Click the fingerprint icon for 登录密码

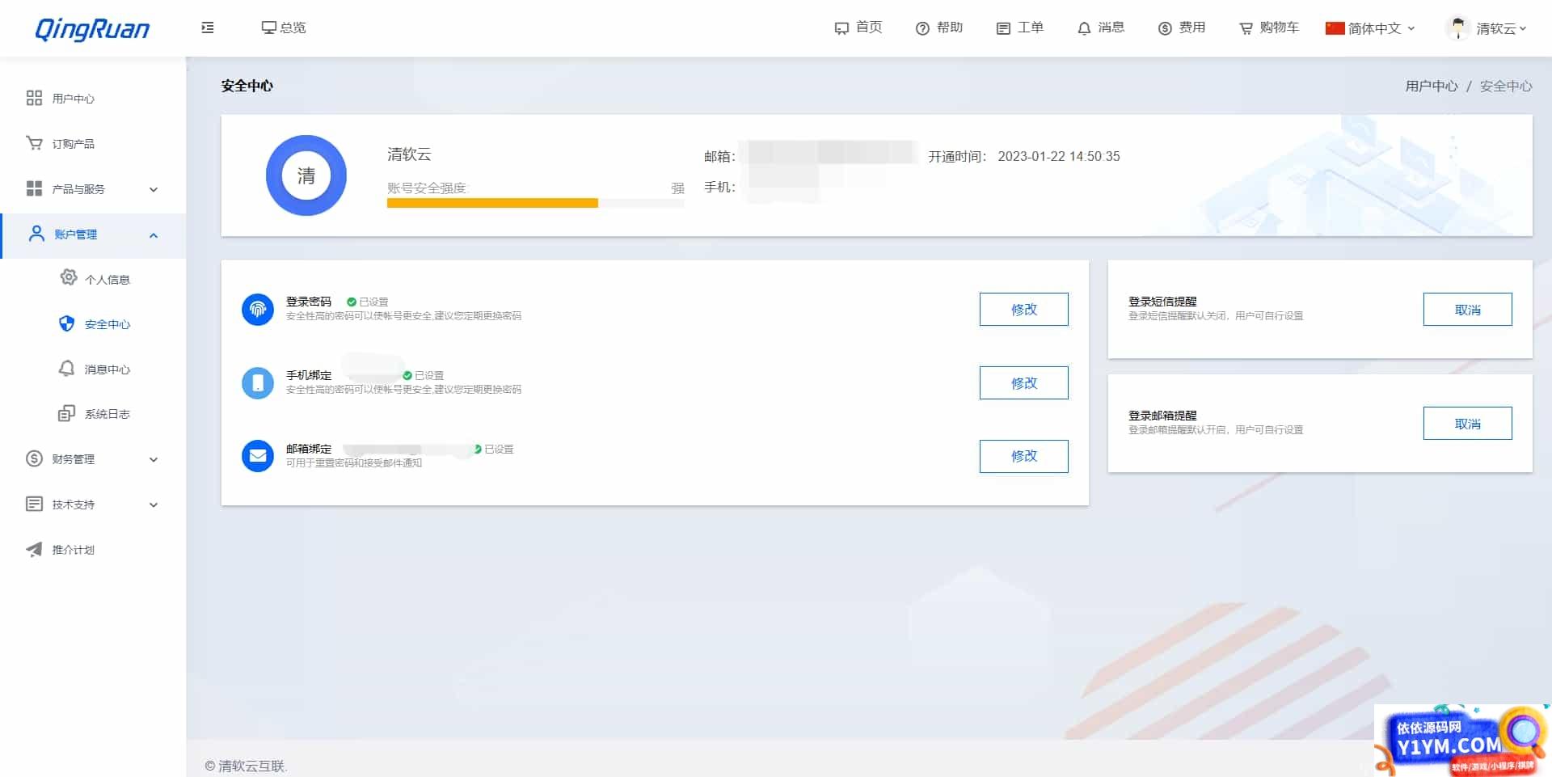[258, 309]
